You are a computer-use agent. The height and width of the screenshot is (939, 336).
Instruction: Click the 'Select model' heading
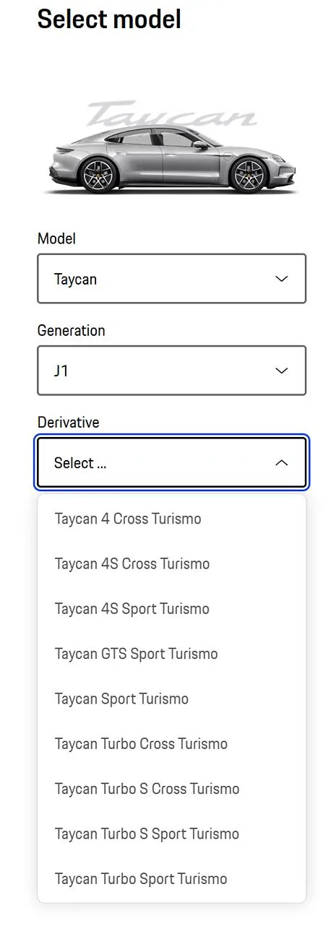(x=109, y=20)
